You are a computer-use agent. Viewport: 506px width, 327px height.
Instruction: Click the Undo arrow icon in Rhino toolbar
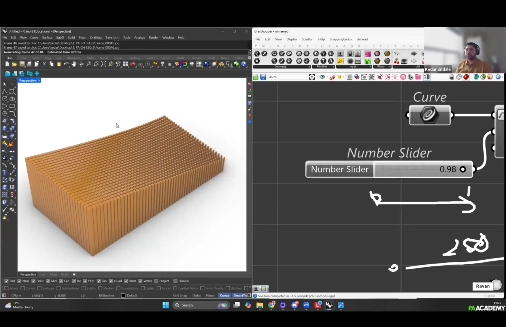pos(66,64)
